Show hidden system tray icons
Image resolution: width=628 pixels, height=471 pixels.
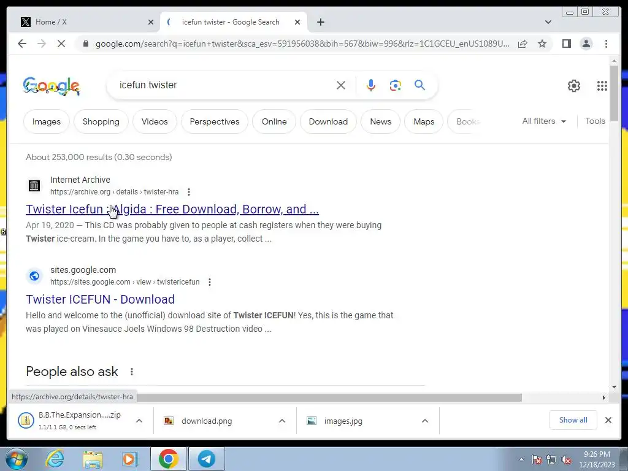[x=521, y=459]
